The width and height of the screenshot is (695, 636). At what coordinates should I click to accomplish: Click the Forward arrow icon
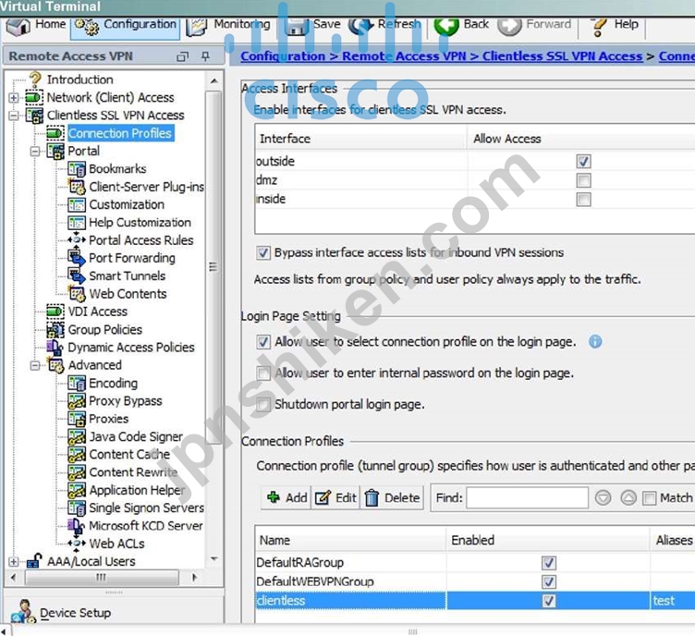tap(509, 27)
